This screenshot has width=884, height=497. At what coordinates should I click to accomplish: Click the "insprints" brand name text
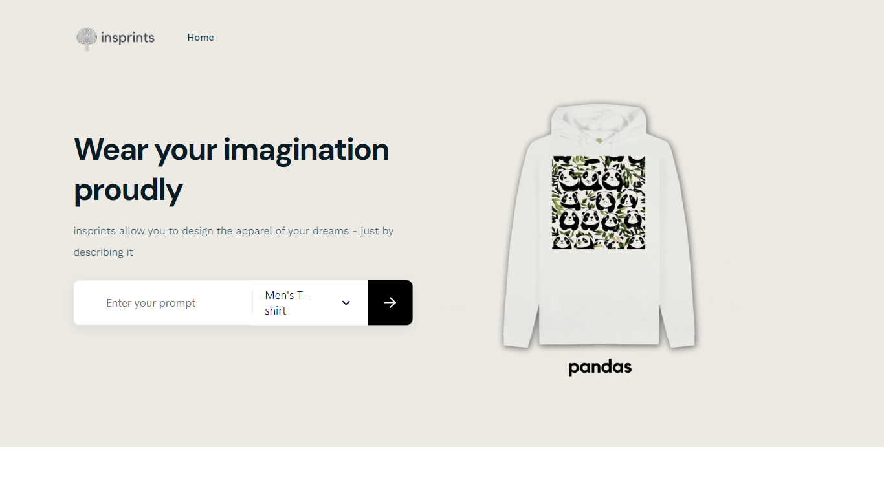pyautogui.click(x=127, y=38)
